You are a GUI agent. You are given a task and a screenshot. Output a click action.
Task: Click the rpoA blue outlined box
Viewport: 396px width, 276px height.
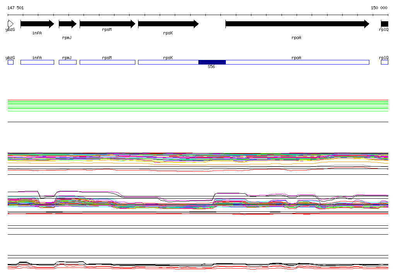pos(297,62)
